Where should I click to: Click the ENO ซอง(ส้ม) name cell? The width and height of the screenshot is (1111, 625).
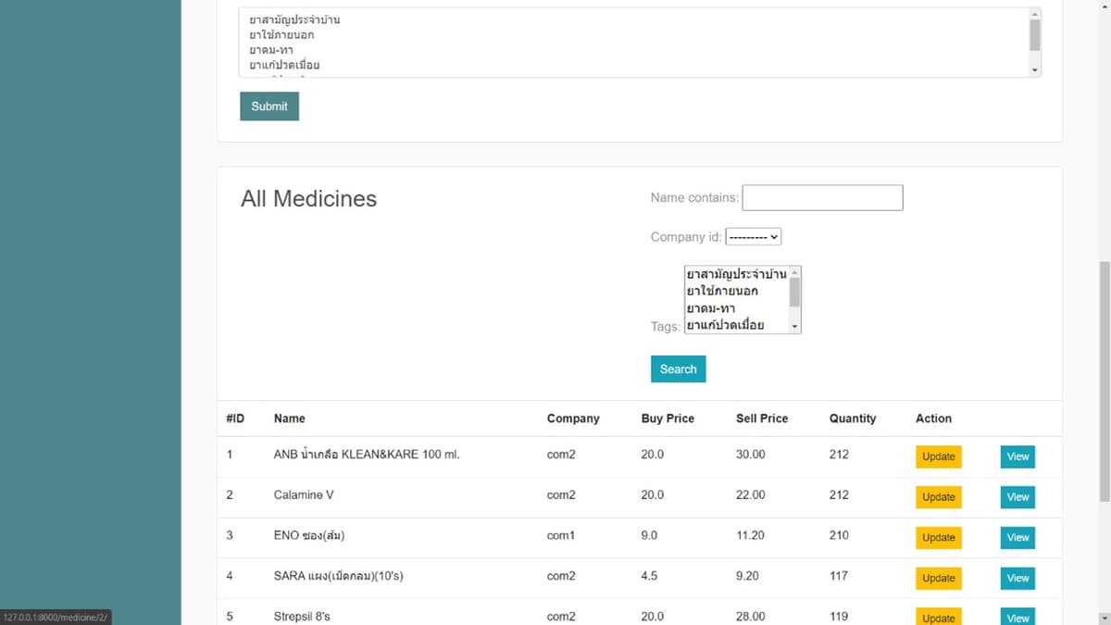click(309, 535)
